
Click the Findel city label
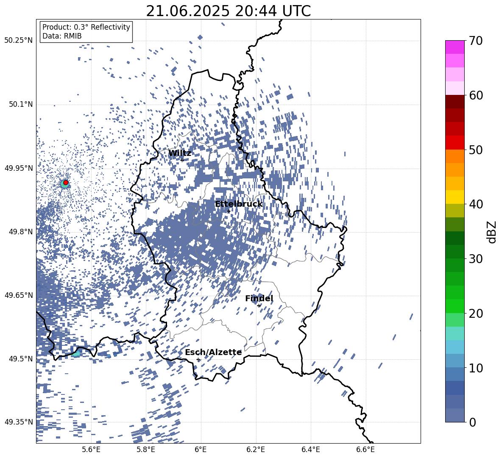[x=259, y=298]
